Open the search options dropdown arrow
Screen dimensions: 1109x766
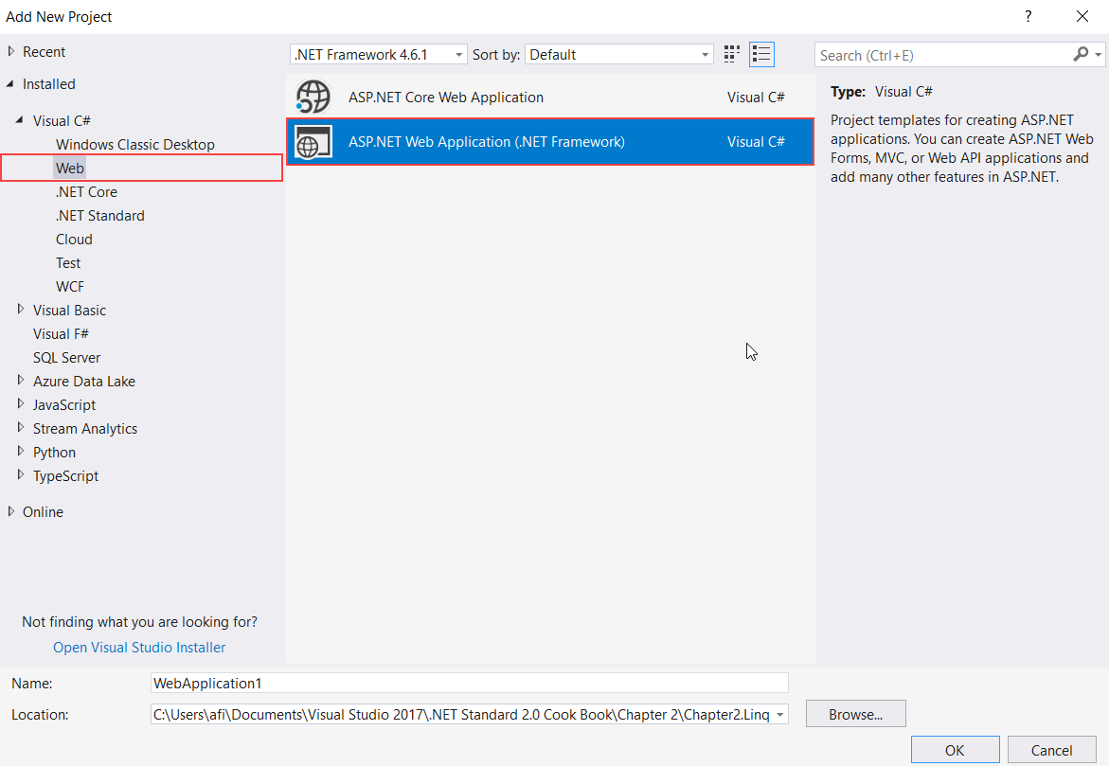[1098, 55]
